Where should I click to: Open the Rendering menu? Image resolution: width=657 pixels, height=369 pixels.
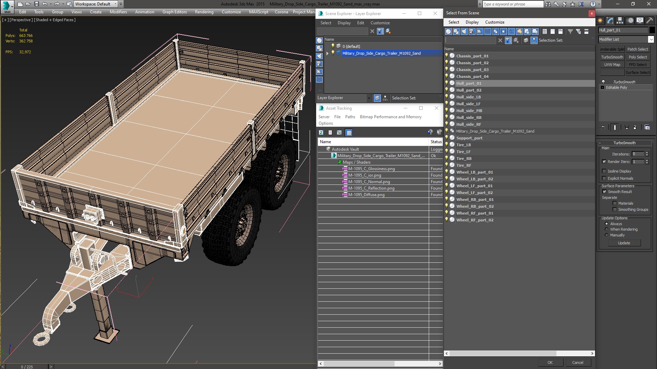204,12
